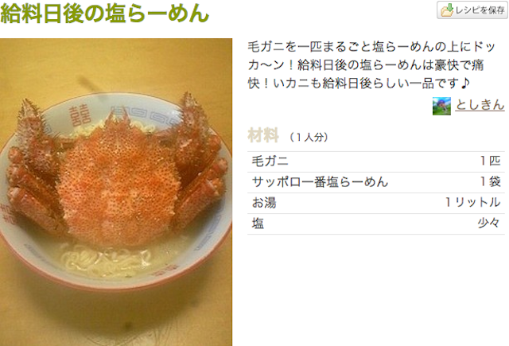Viewport: 509px width, 346px height.
Task: Click the green arrow folder save icon
Action: [447, 10]
